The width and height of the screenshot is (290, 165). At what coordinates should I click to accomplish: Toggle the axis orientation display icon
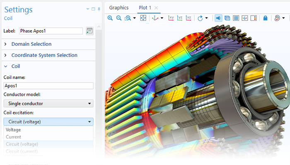[x=245, y=18]
